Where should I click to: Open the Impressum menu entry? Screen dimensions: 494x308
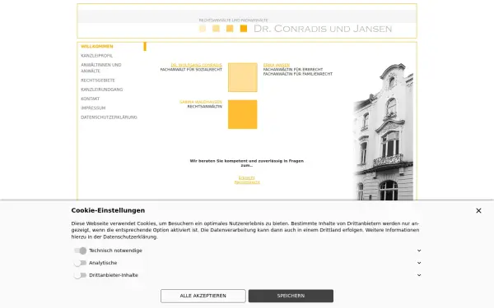pos(93,108)
